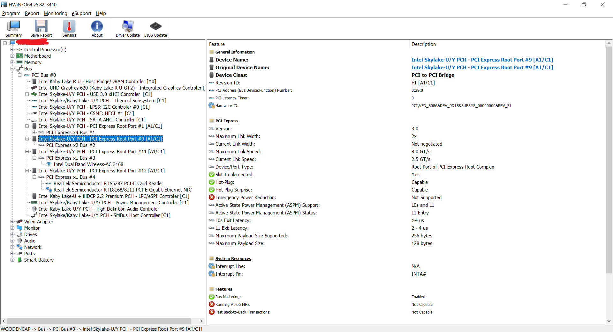The image size is (613, 332).
Task: Select PCI Express x2 Bus #2
Action: coord(71,145)
